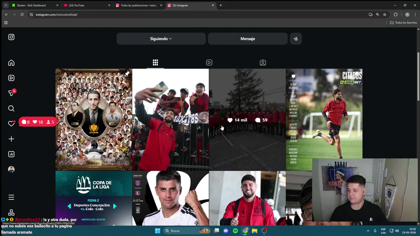Open the tab search dropdown arrow
This screenshot has height=236, width=420.
point(6,5)
